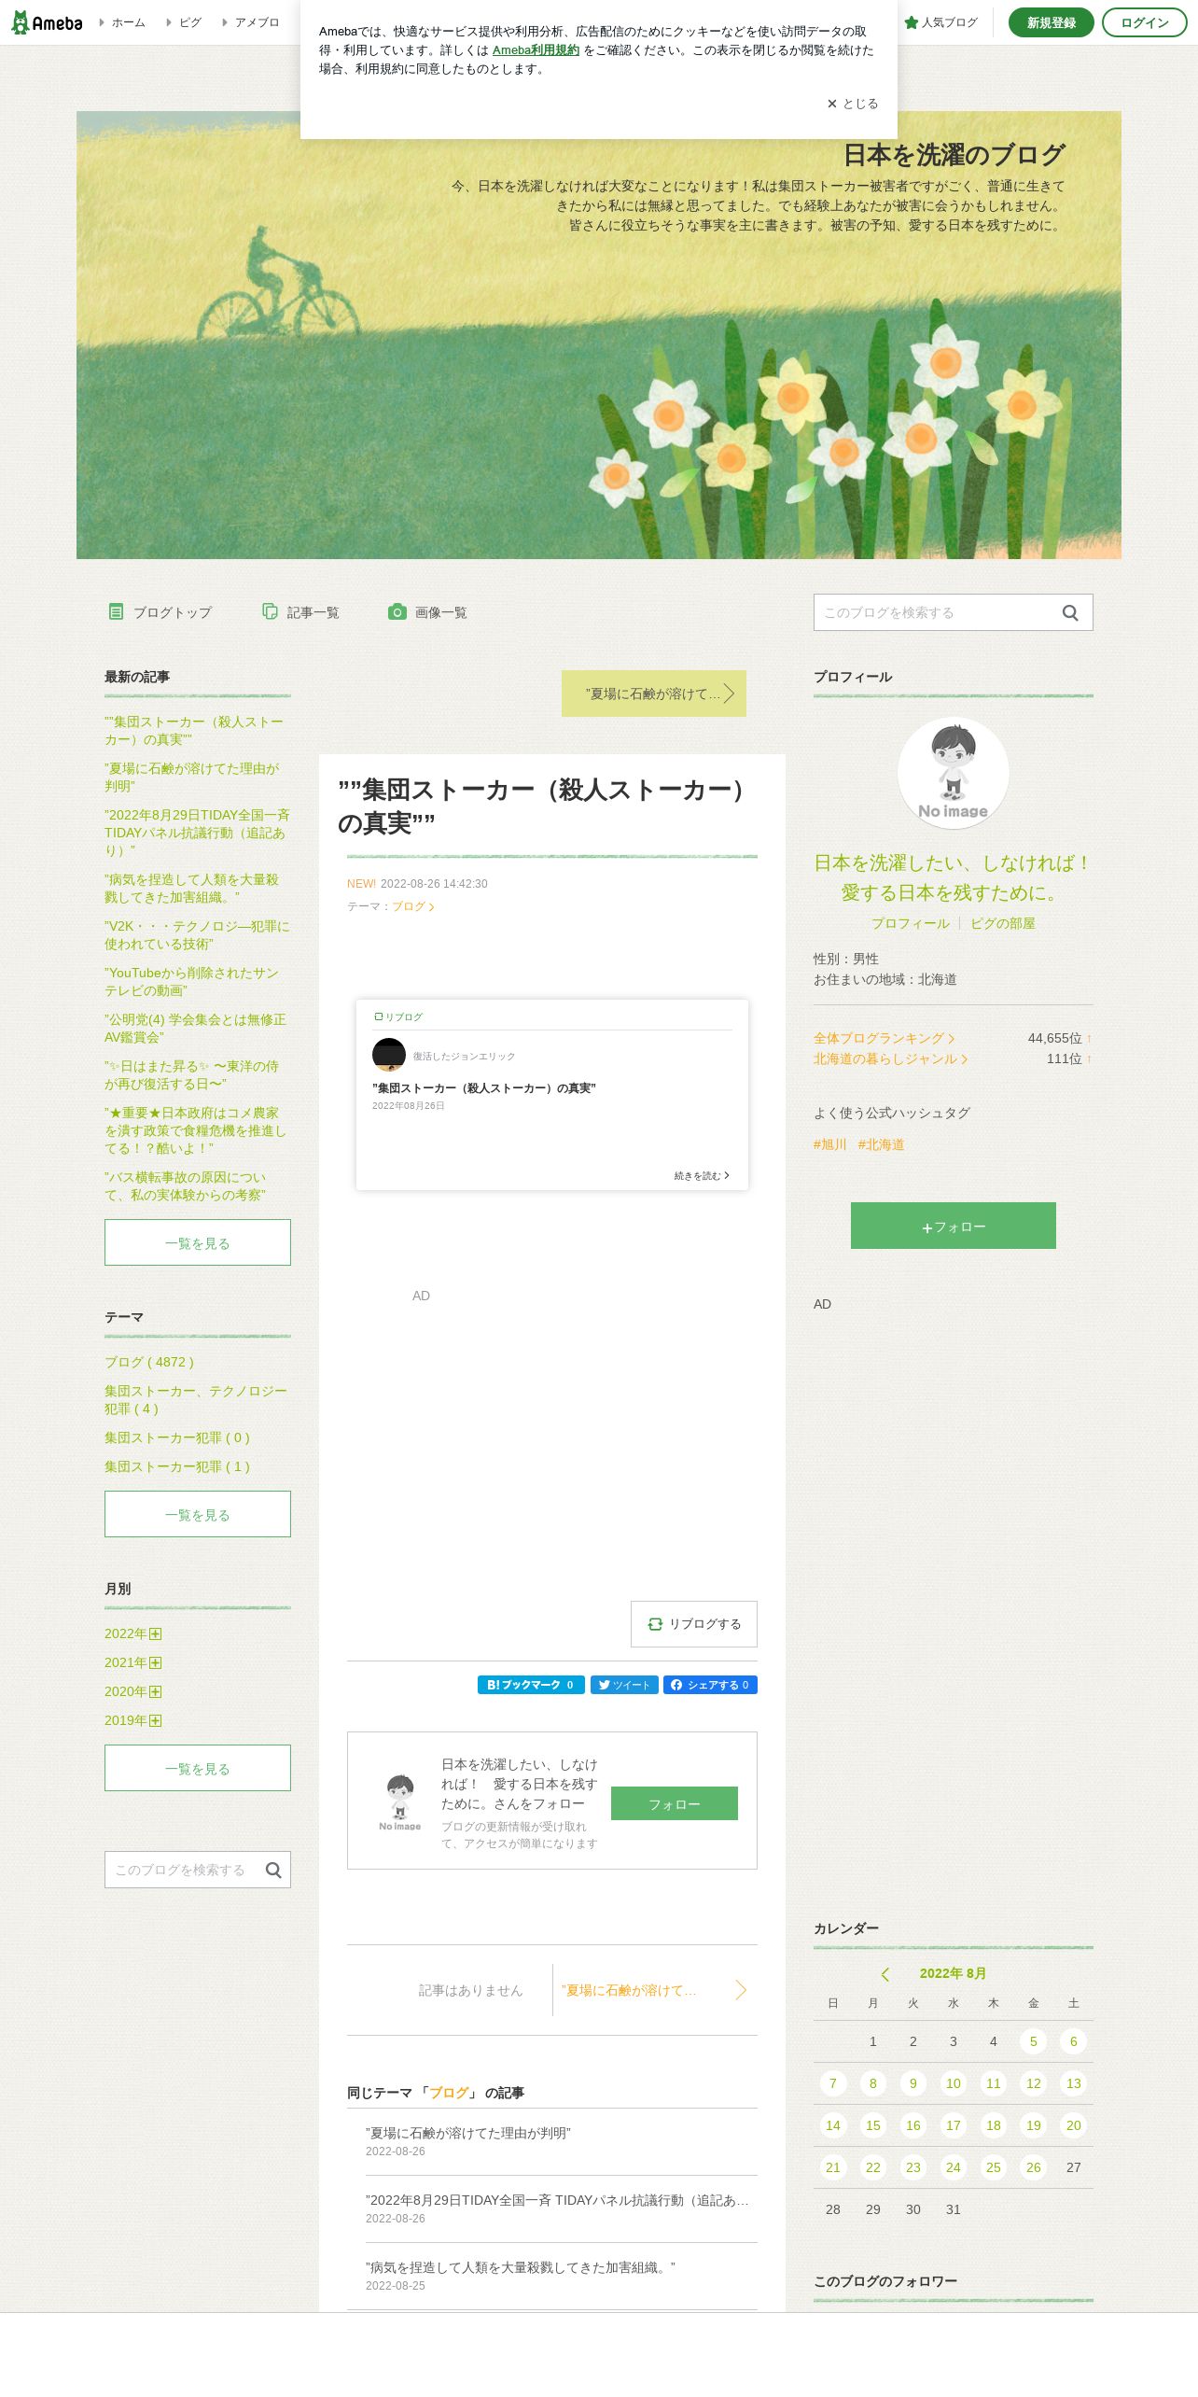Image resolution: width=1198 pixels, height=2397 pixels.
Task: Go to previous month in calendar
Action: point(885,1973)
